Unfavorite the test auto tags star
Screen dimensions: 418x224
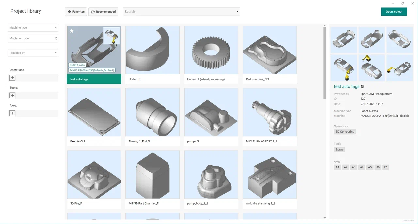point(72,31)
